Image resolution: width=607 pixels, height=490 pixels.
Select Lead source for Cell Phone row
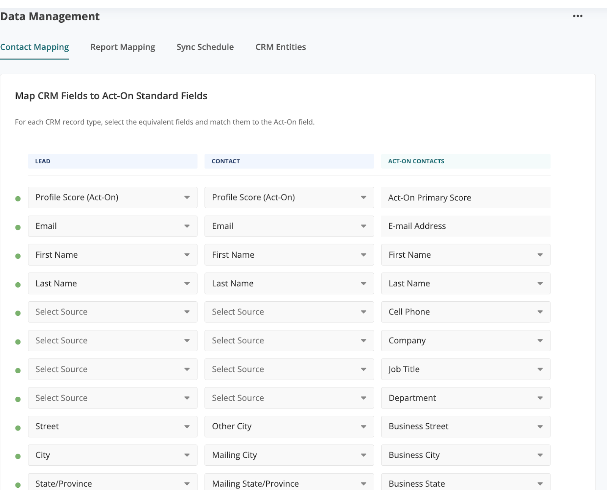pyautogui.click(x=113, y=312)
